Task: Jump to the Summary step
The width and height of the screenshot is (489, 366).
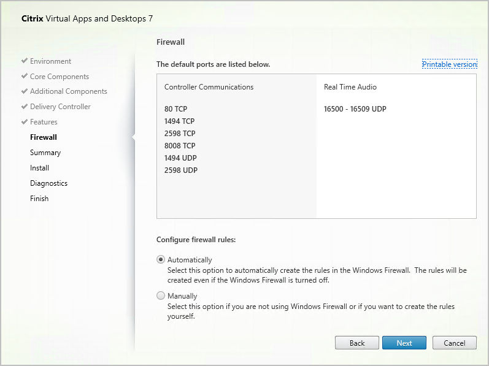Action: click(x=45, y=153)
